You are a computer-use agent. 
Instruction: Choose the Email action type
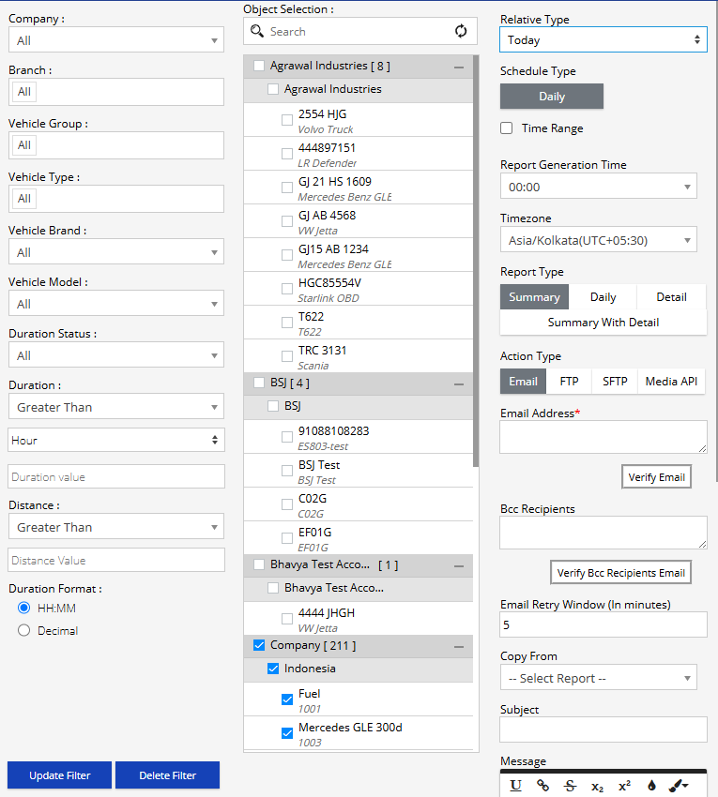[x=523, y=382]
